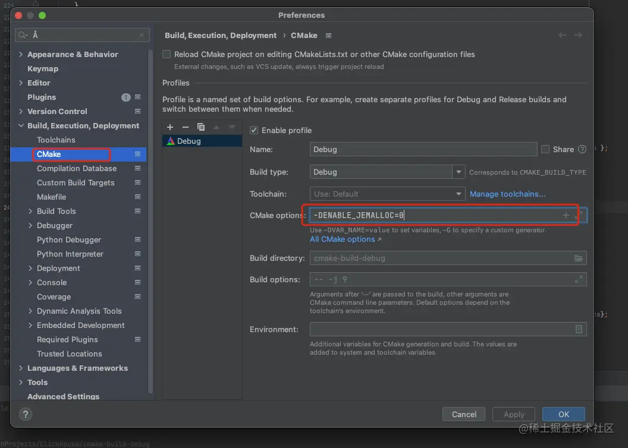
Task: Click the Help button in dialog corner
Action: [x=26, y=414]
